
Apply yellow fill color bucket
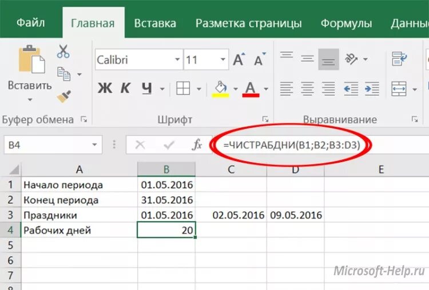(221, 89)
